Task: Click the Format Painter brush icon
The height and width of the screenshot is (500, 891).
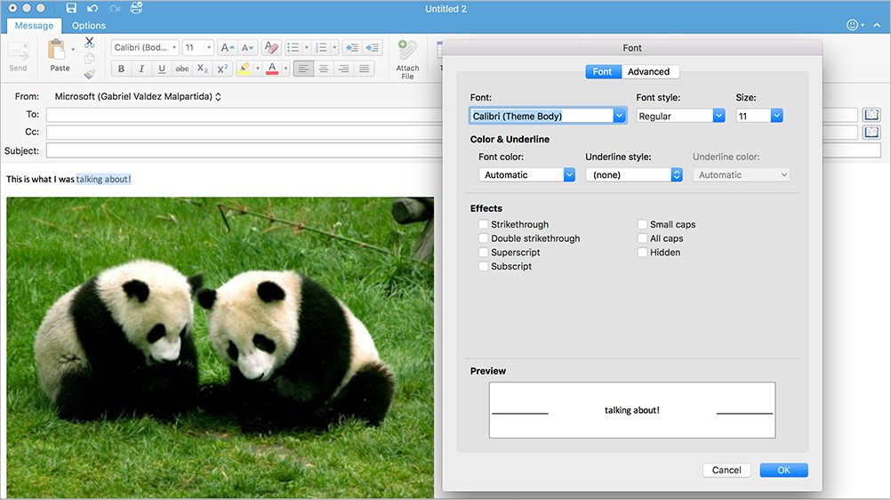Action: tap(89, 75)
